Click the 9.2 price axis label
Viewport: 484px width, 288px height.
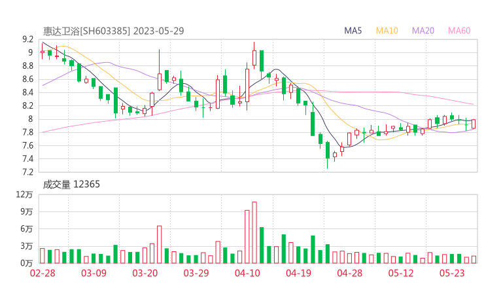[27, 39]
